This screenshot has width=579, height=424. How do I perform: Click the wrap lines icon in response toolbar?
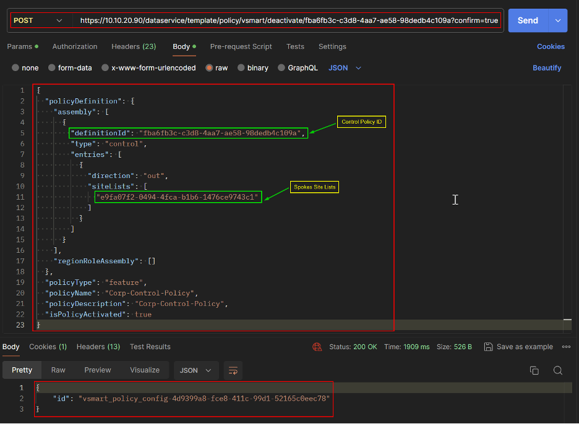tap(233, 370)
